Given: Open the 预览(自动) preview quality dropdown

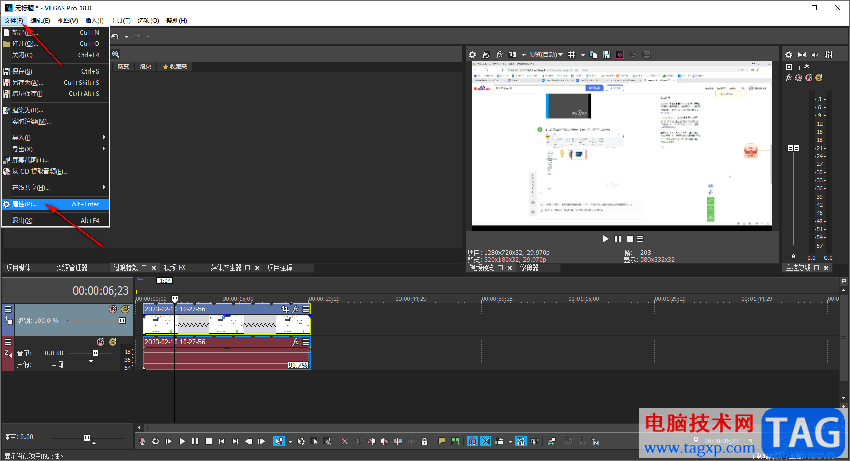Looking at the screenshot, I should tap(545, 55).
